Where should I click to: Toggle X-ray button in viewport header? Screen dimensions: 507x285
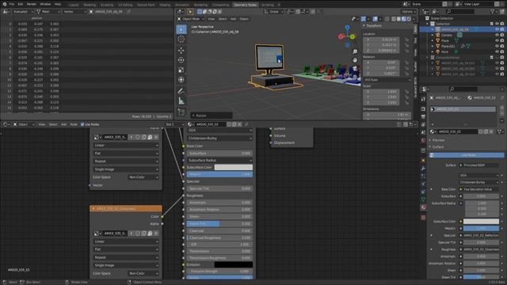click(x=387, y=19)
